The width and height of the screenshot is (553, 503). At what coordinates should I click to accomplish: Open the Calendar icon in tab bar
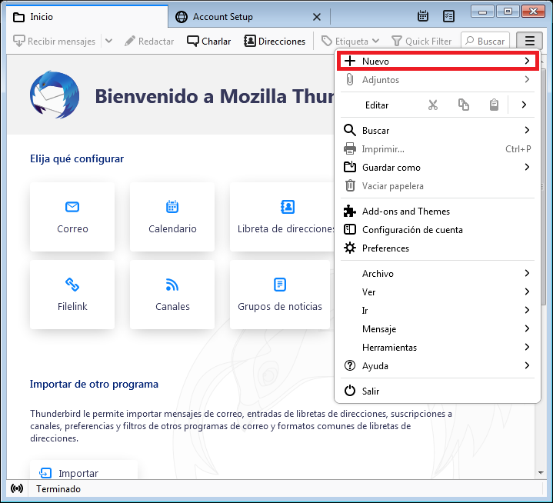pyautogui.click(x=422, y=16)
